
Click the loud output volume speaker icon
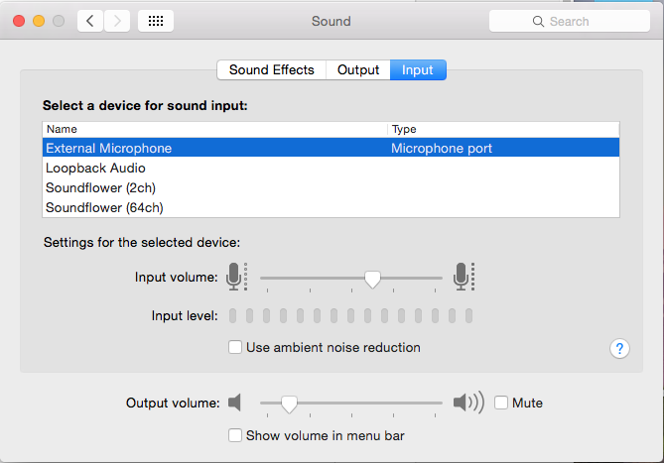click(467, 403)
